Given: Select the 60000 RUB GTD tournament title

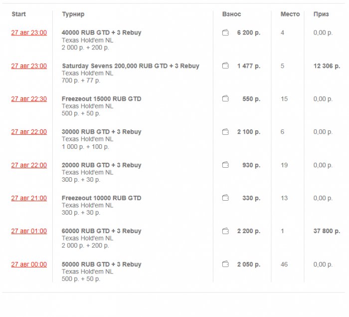Looking at the screenshot, I should [x=101, y=231].
